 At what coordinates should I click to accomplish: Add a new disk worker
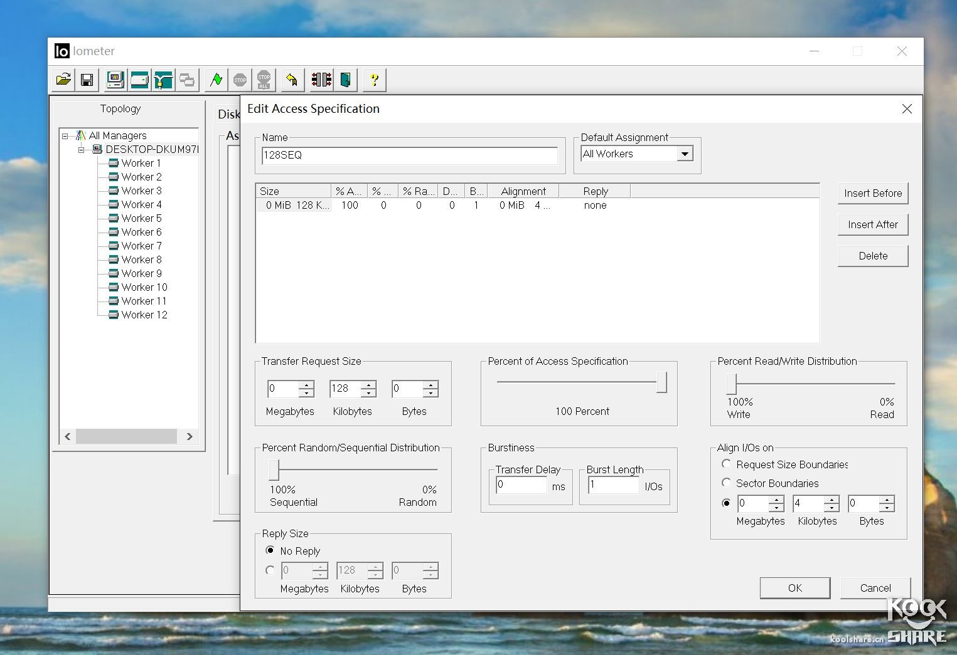coord(139,80)
